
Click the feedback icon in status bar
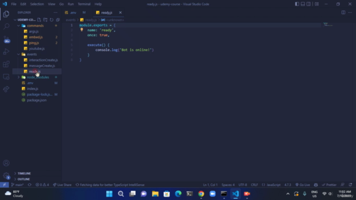point(343,185)
